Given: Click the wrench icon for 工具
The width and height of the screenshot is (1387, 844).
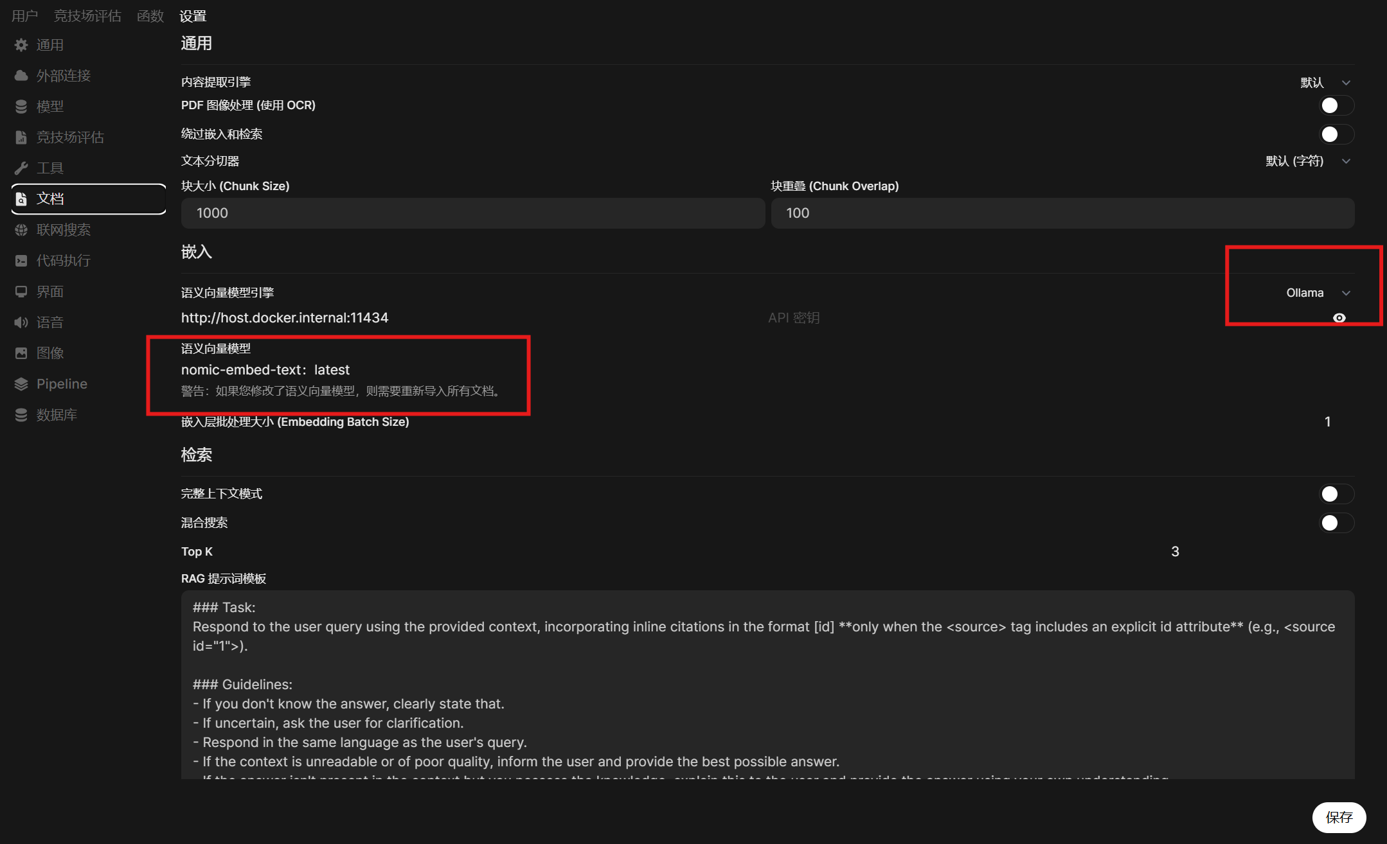Looking at the screenshot, I should 21,168.
